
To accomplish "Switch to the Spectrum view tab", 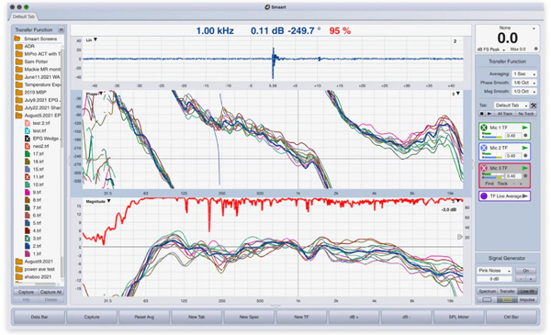I will 487,291.
